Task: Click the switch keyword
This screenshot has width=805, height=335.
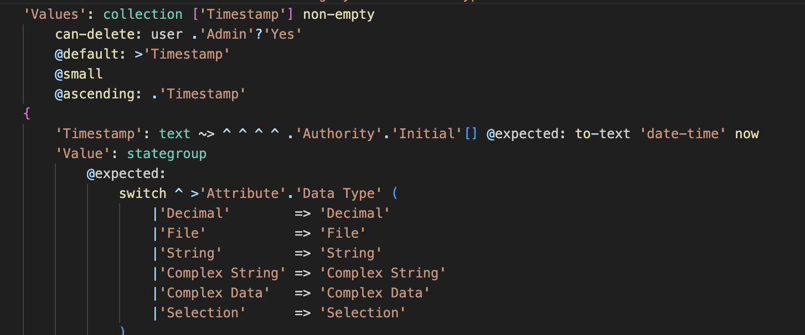Action: (143, 193)
